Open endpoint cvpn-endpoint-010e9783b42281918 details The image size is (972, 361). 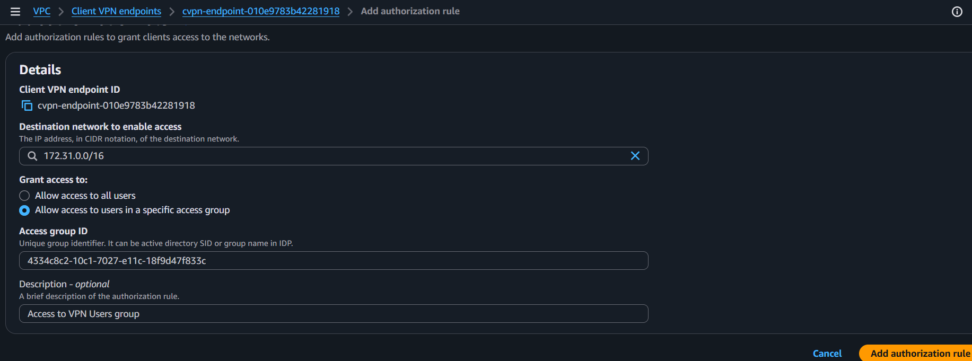coord(260,11)
